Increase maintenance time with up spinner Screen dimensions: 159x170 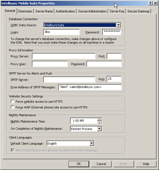click(99, 119)
